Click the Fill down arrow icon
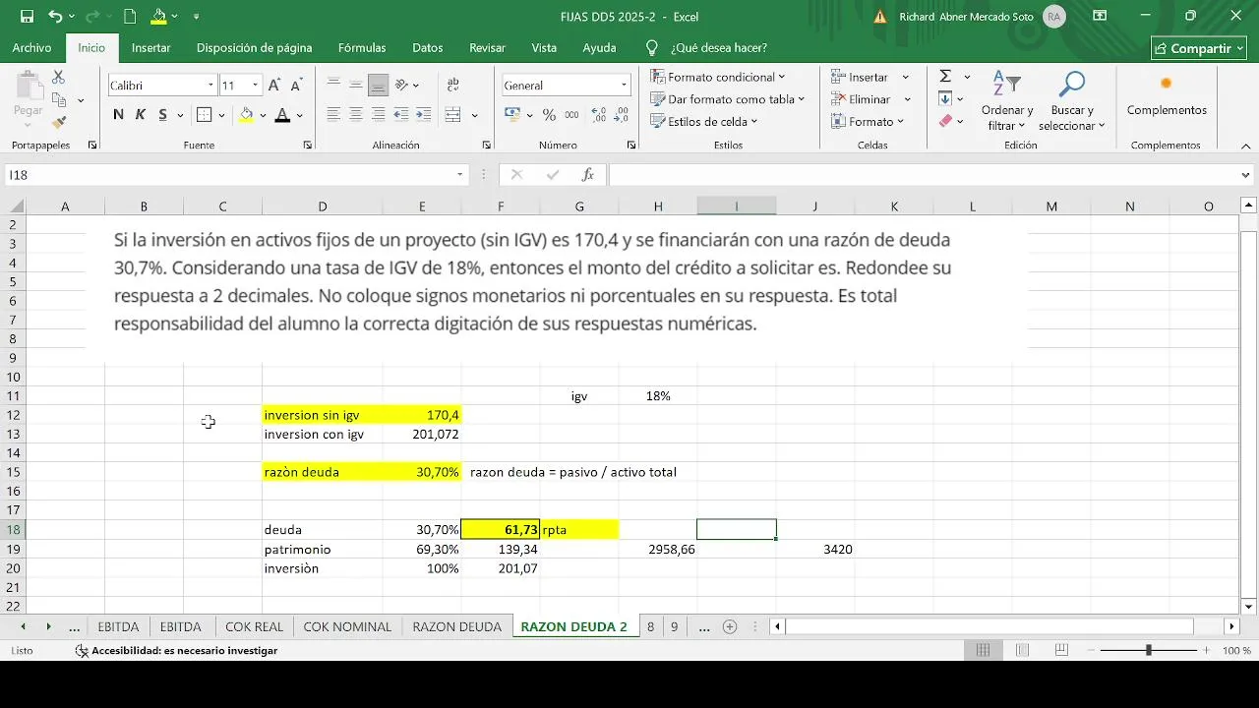Screen dimensions: 1259x708 click(x=945, y=99)
